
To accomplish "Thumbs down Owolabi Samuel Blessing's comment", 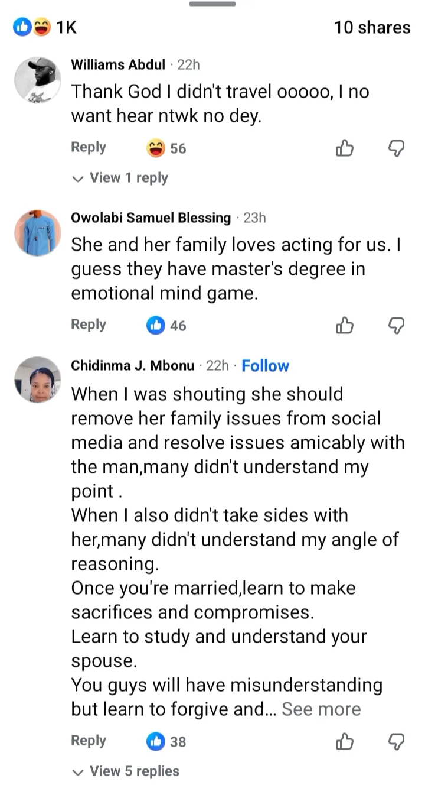I will [397, 325].
